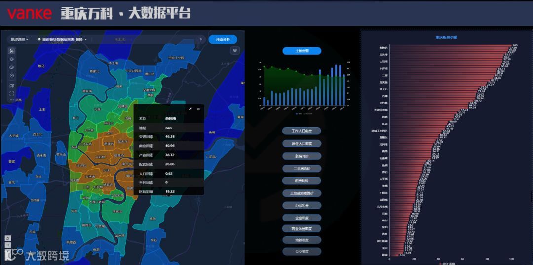Image resolution: width=533 pixels, height=265 pixels.
Task: Click the 蔡家北 map block
Action: 95,71
